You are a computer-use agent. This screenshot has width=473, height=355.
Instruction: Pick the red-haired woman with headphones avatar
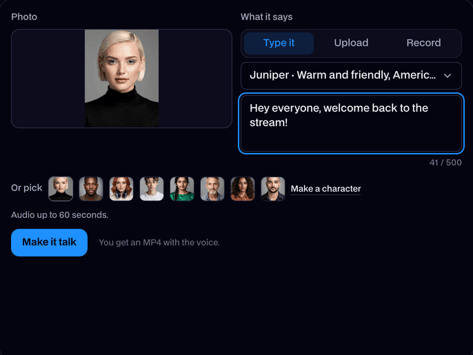121,189
